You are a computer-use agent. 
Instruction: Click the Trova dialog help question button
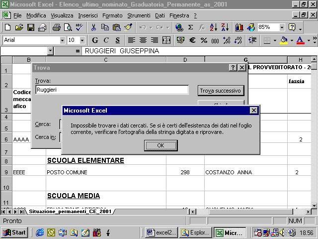pos(233,68)
